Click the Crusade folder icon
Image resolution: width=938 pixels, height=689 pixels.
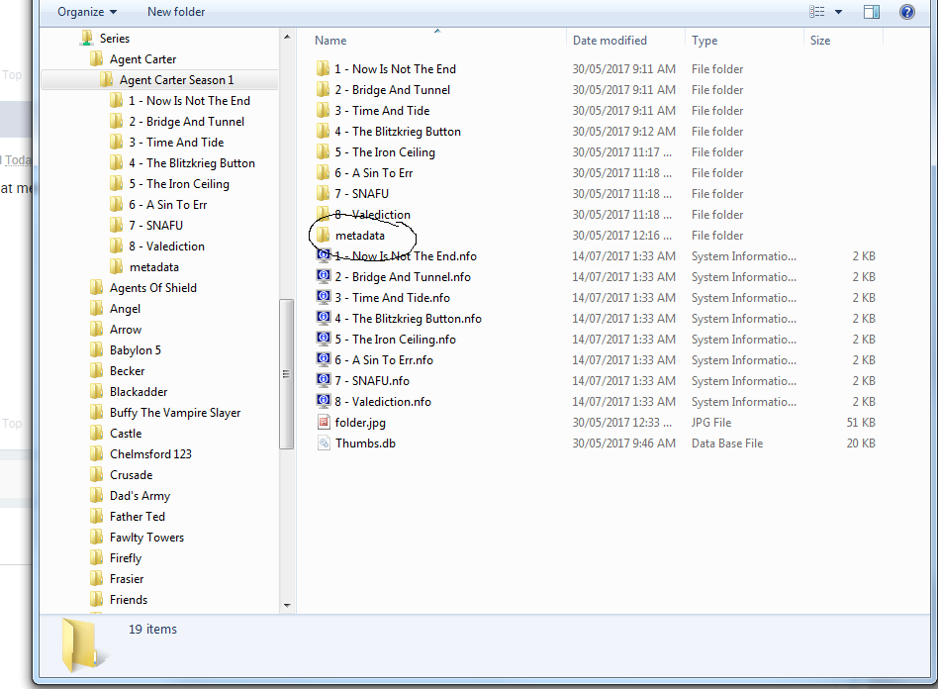96,475
